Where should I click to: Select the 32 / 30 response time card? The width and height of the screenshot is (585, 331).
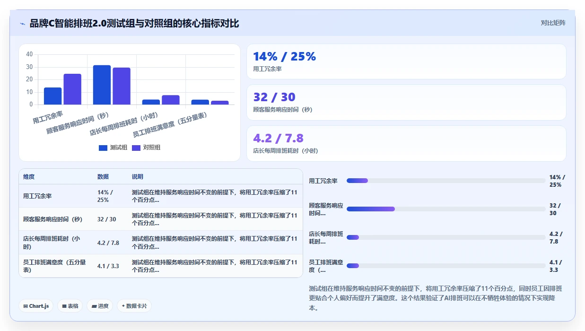[406, 102]
